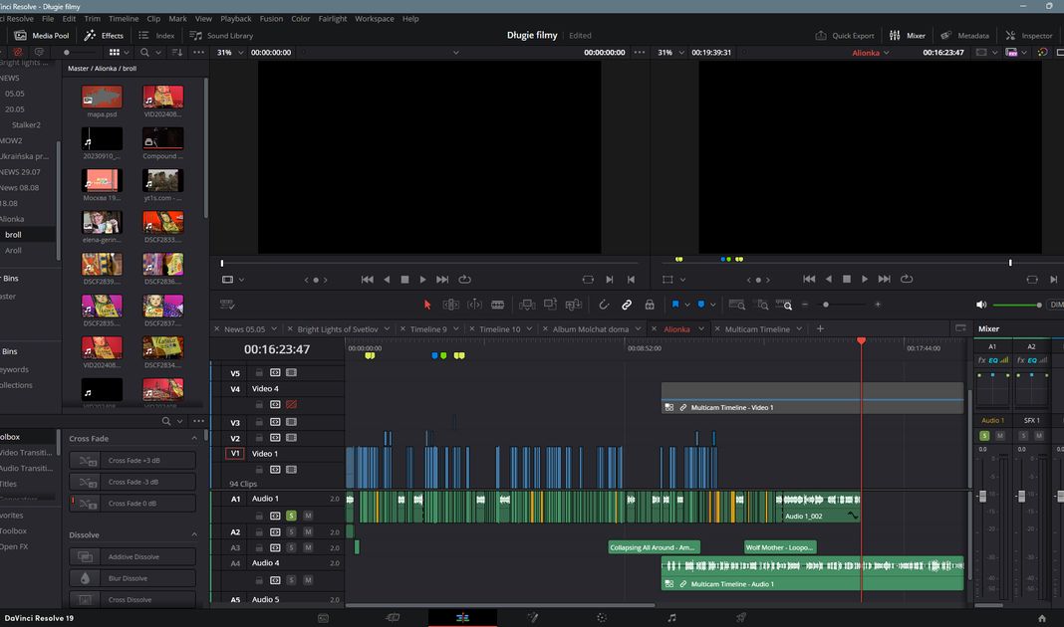Adjust the timeline zoom slider
Image resolution: width=1064 pixels, height=627 pixels.
(825, 305)
